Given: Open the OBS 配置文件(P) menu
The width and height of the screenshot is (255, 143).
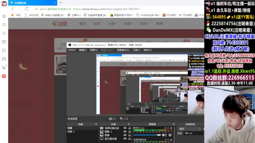Looking at the screenshot, I should (x=107, y=50).
